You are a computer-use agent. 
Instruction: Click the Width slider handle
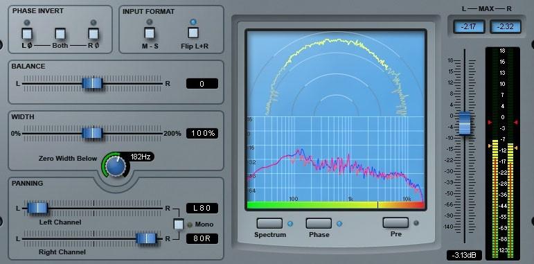[x=92, y=133]
